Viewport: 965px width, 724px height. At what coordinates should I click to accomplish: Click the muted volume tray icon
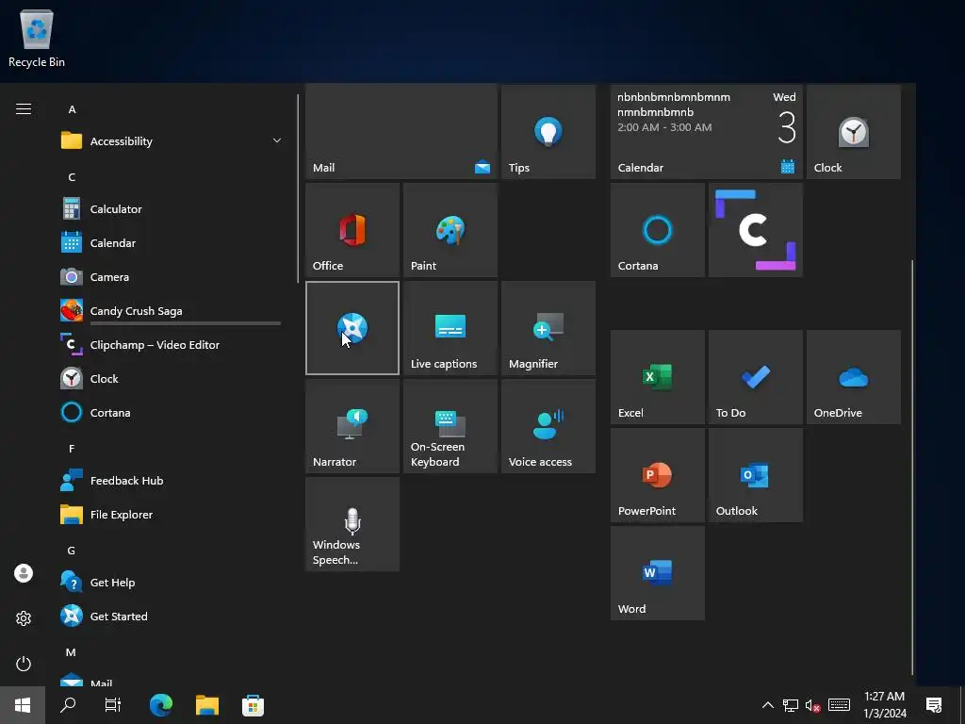point(813,705)
